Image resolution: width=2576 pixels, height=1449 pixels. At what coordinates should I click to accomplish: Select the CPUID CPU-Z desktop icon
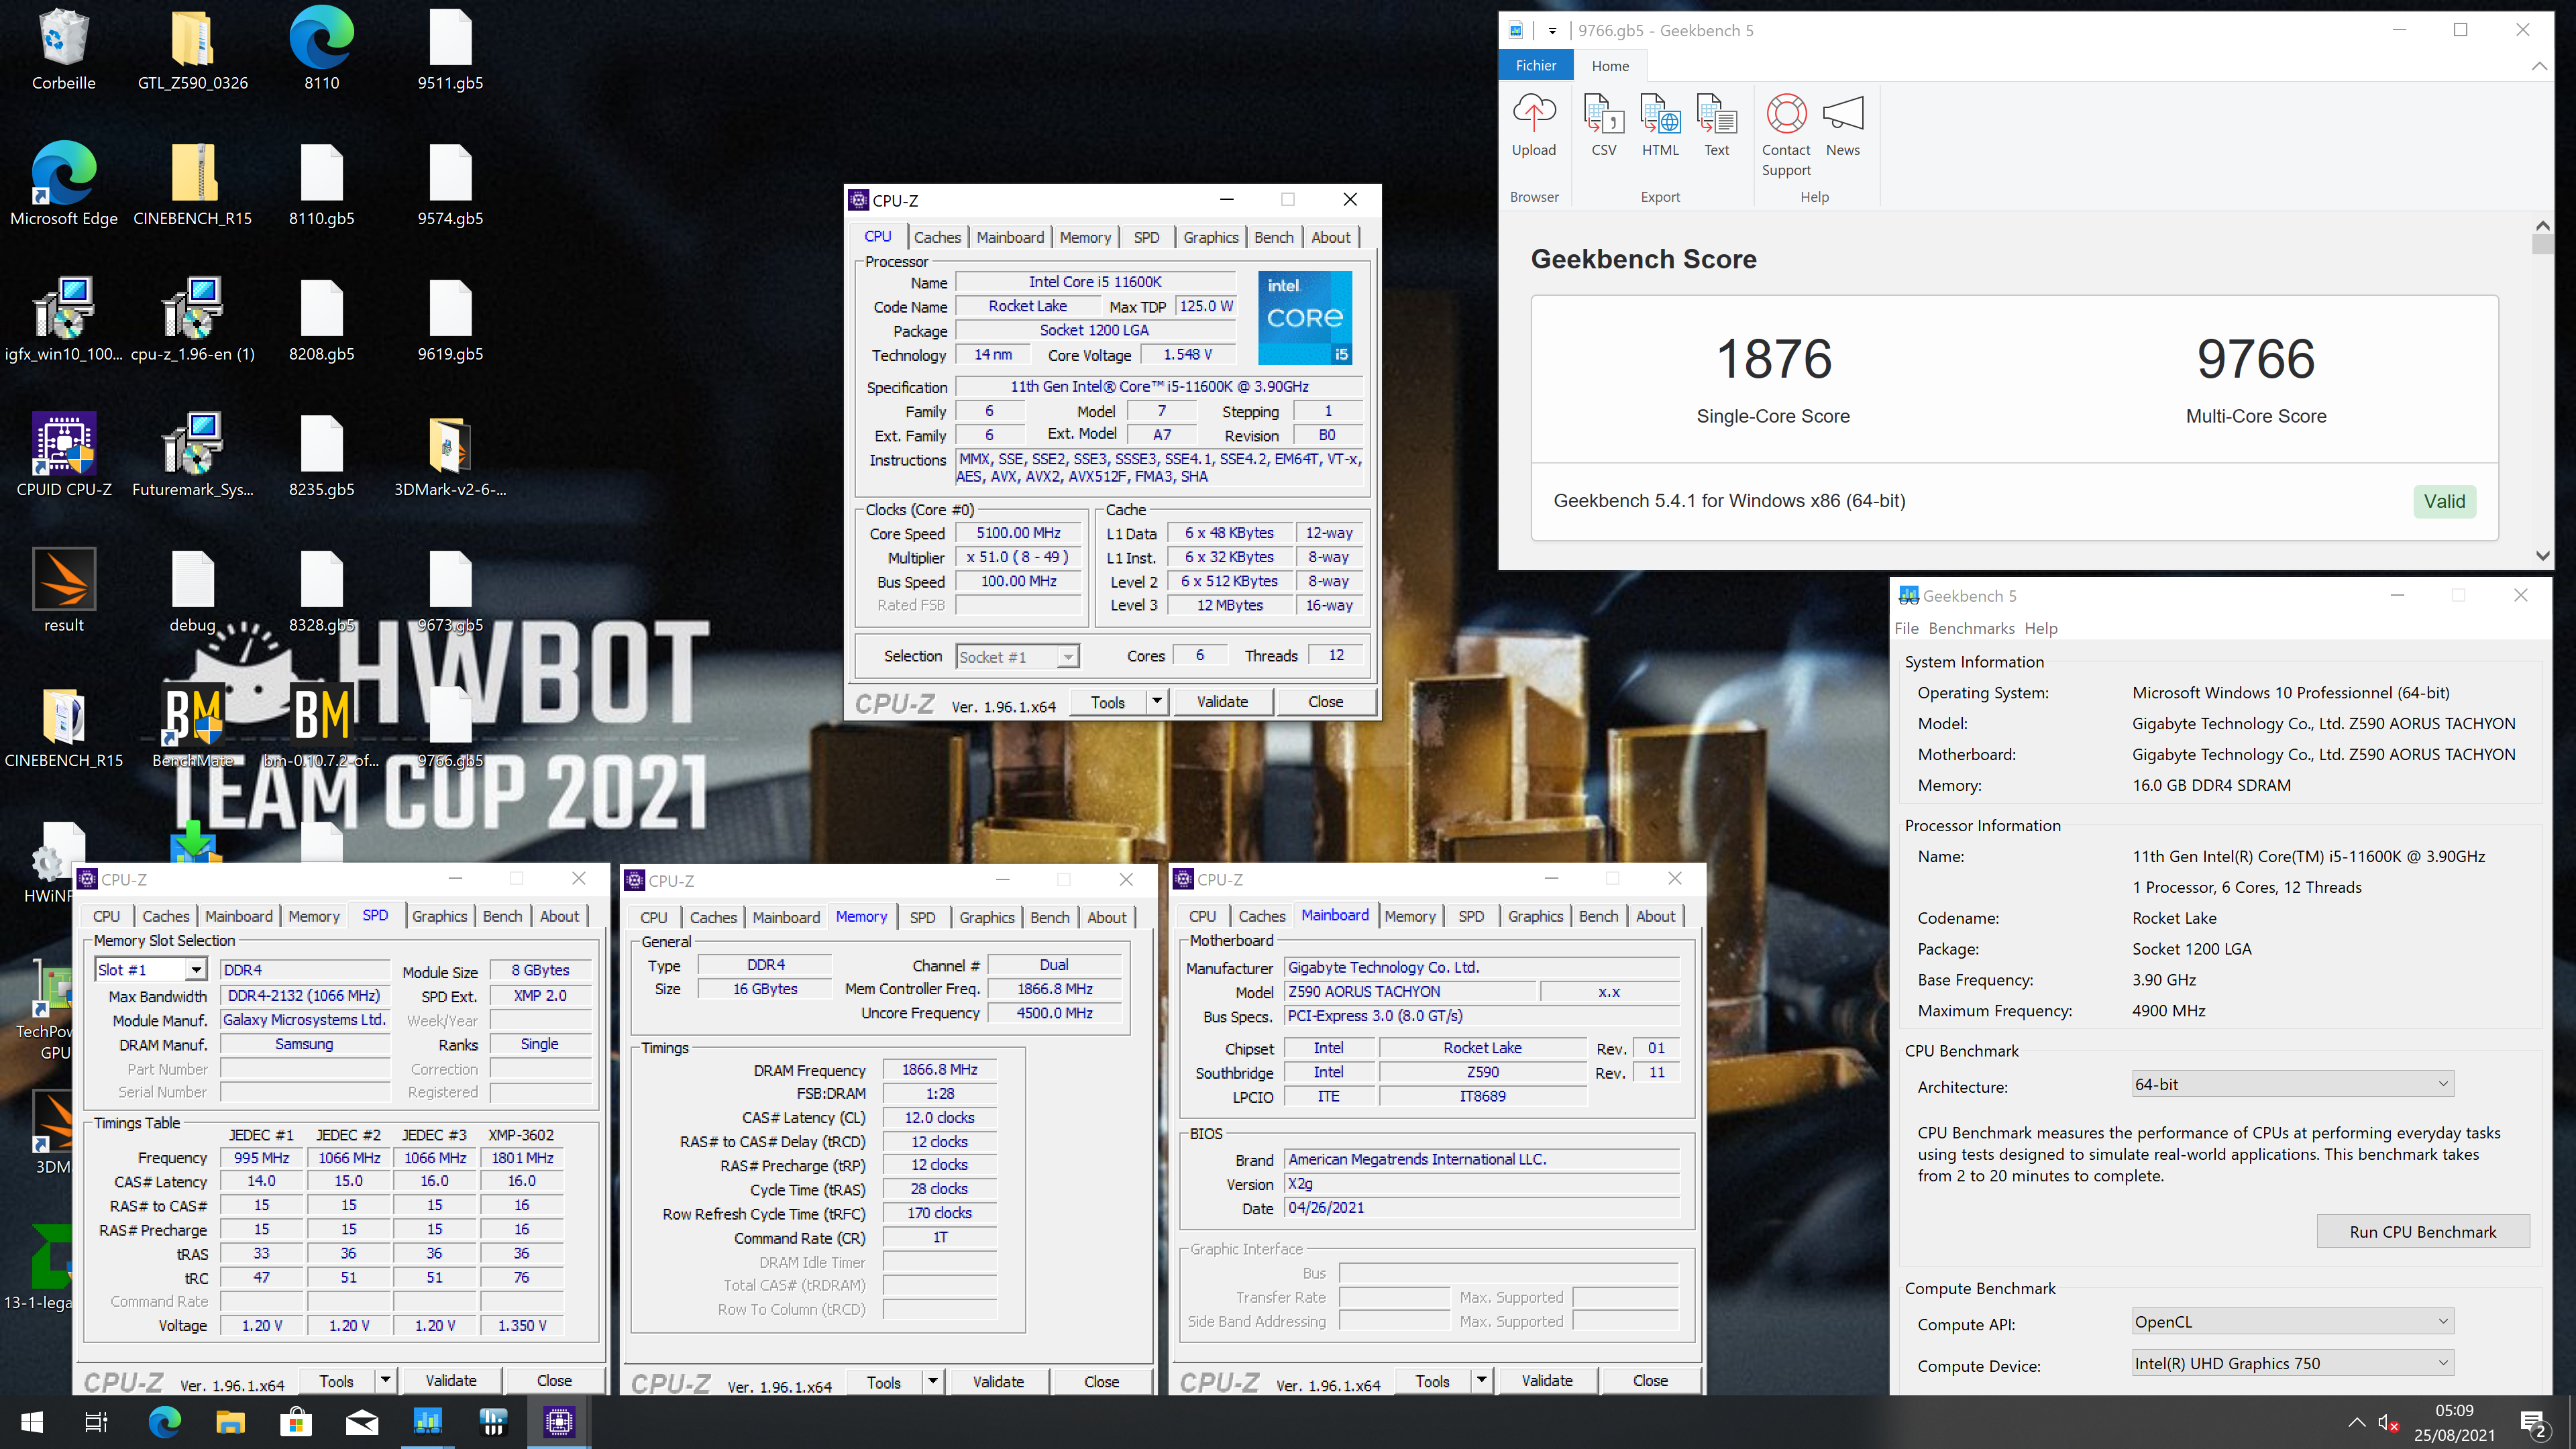pyautogui.click(x=64, y=455)
